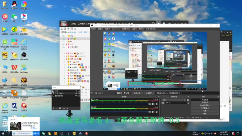This screenshot has height=136, width=242.
Task: Click the transition duration stepper arrows
Action: (188, 103)
